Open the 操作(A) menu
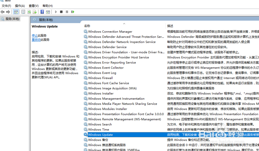 (x=20, y=6)
